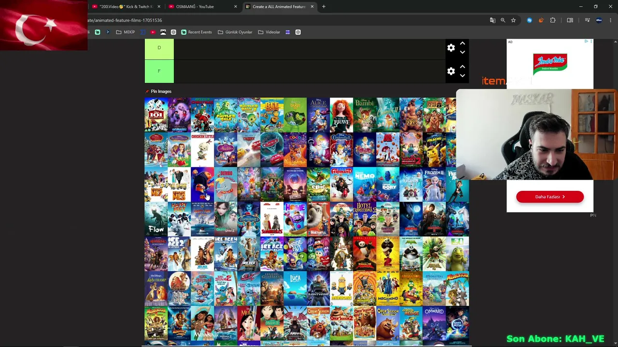Choose the Epic movie poster
Viewport: 618px width, 347px height.
318,184
